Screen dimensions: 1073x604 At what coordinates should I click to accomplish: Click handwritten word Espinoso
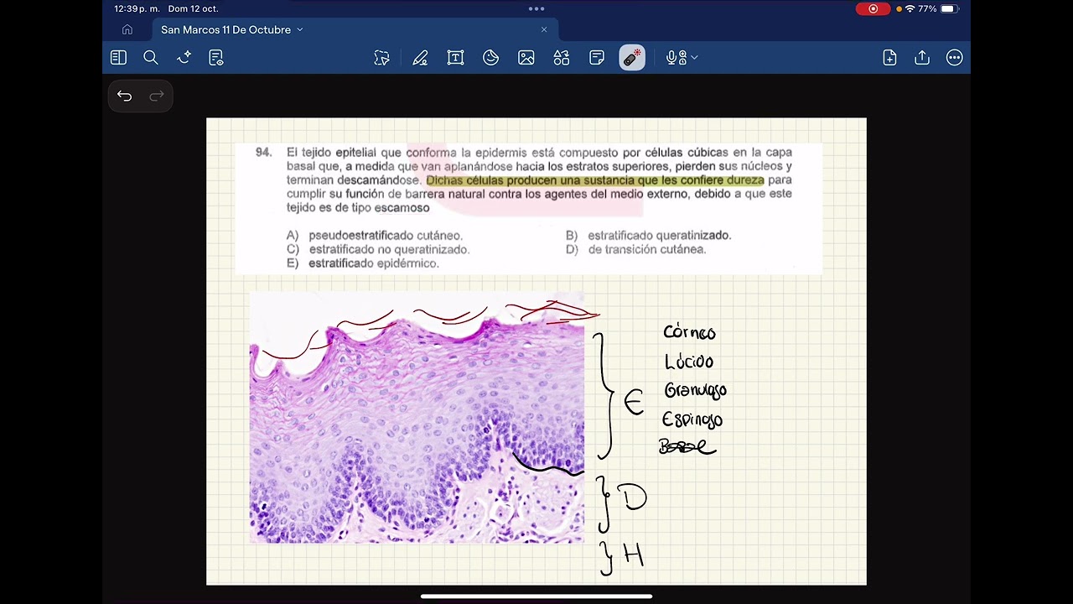click(x=692, y=419)
